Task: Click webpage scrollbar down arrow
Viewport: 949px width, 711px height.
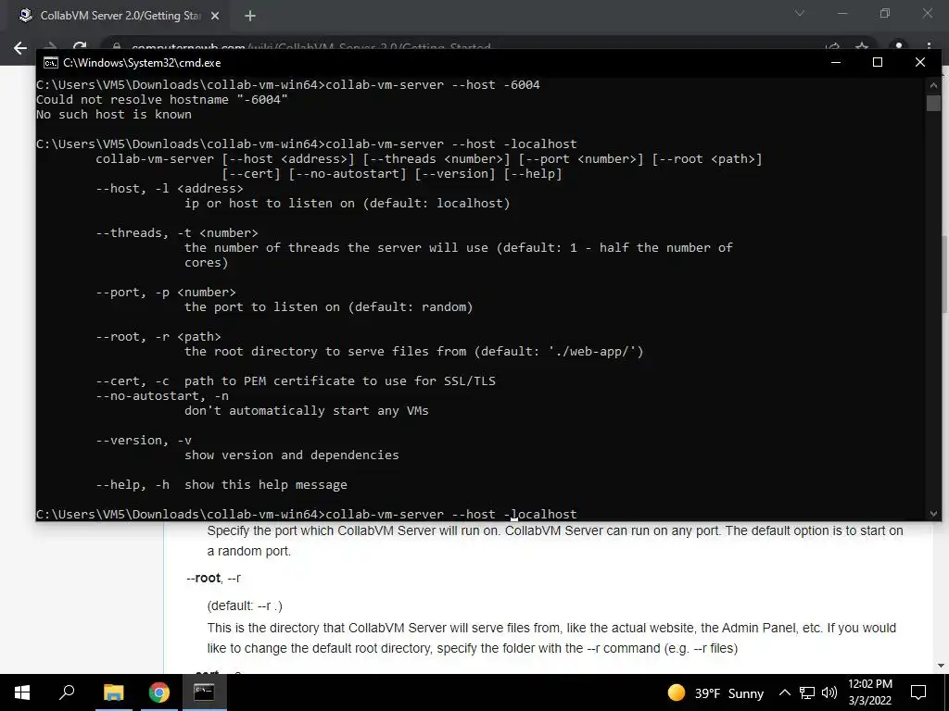Action: (941, 666)
